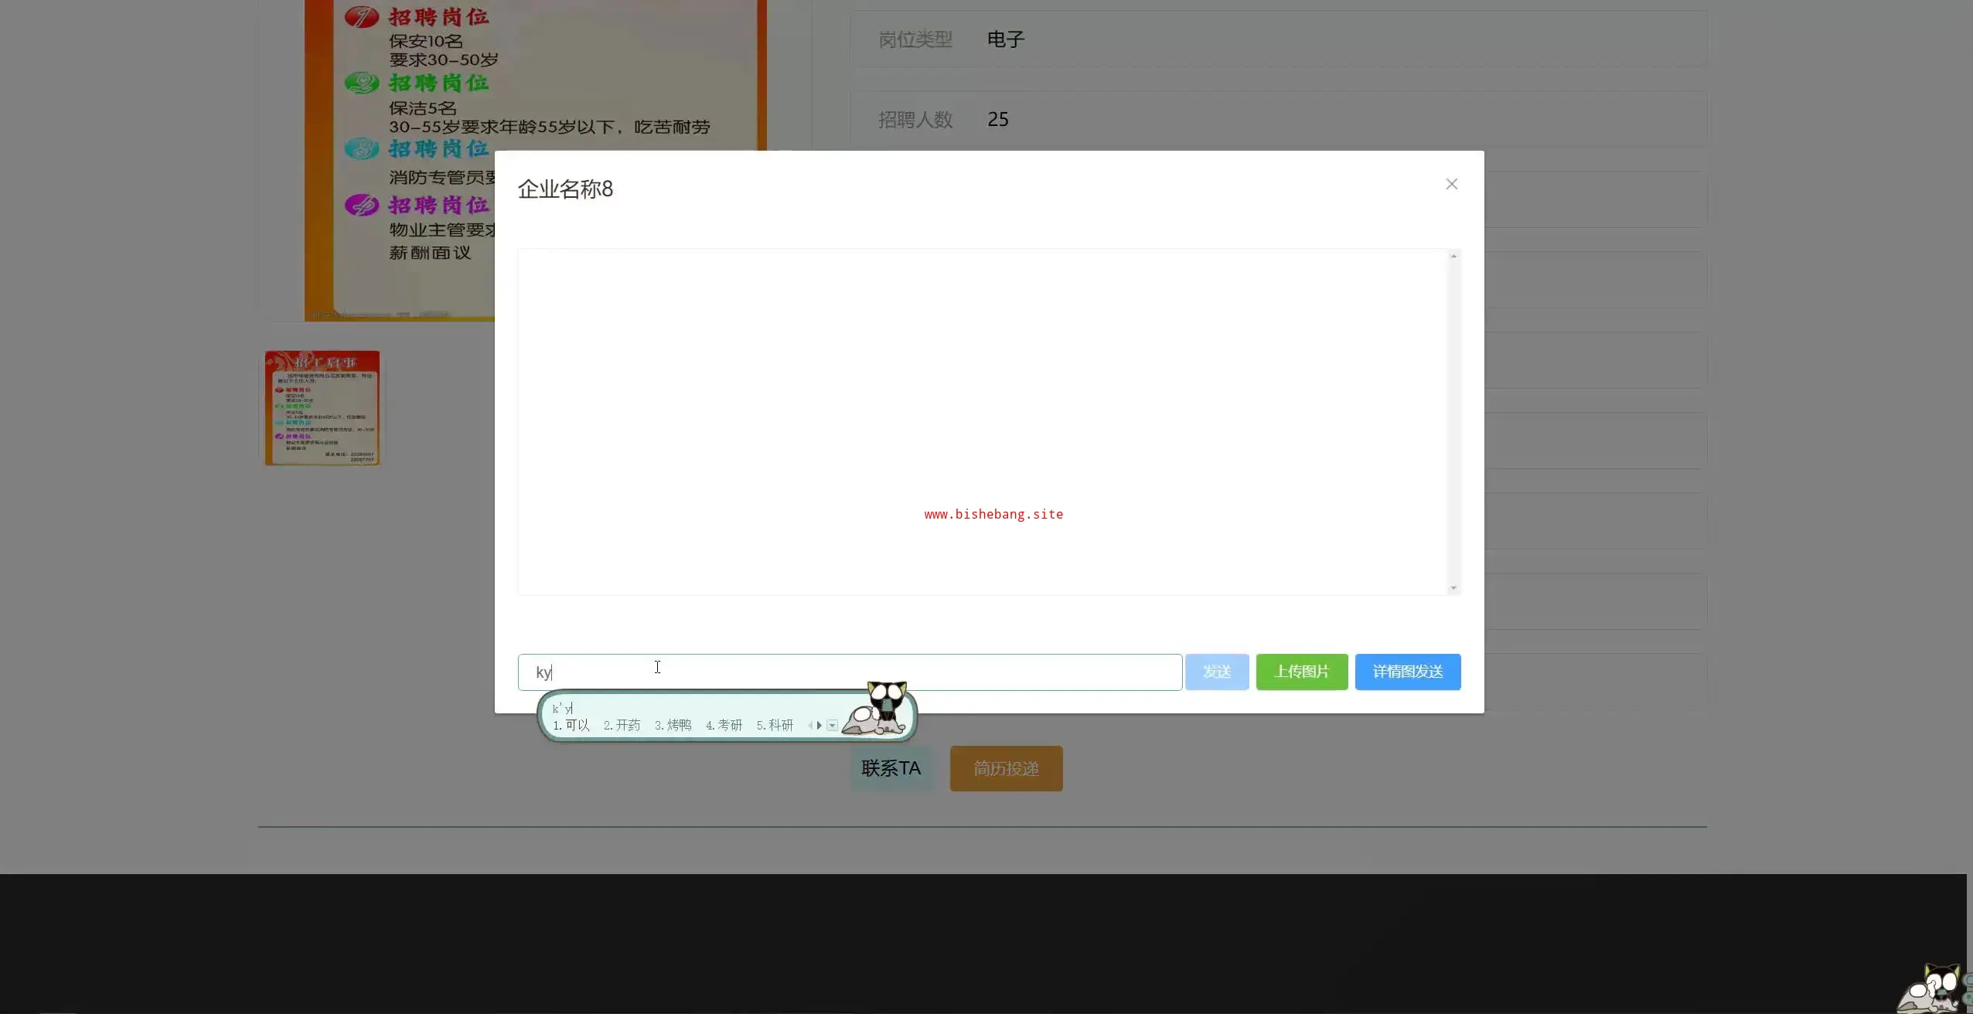Pick IME candidate 4 考研
The width and height of the screenshot is (1973, 1014).
coord(724,725)
